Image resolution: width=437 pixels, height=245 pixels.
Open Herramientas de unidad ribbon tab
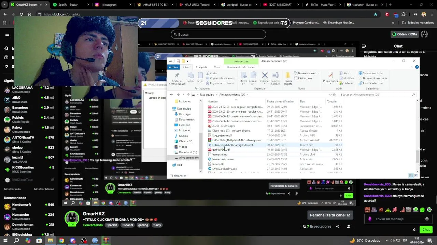click(x=241, y=67)
